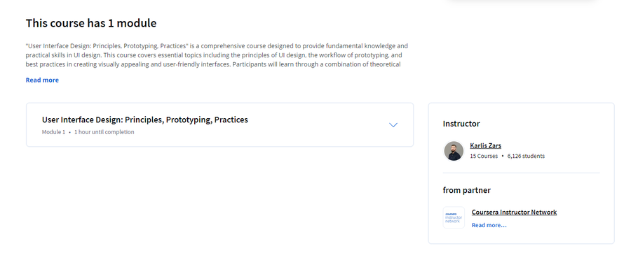631x260 pixels.
Task: Expand module with the chevron arrow
Action: pos(393,125)
